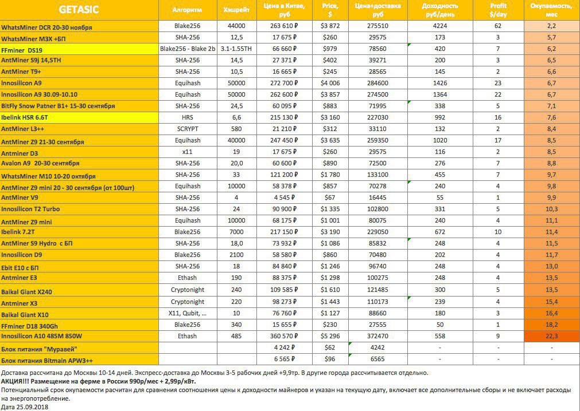
Task: Select the "2,2" payback cell
Action: 551,26
